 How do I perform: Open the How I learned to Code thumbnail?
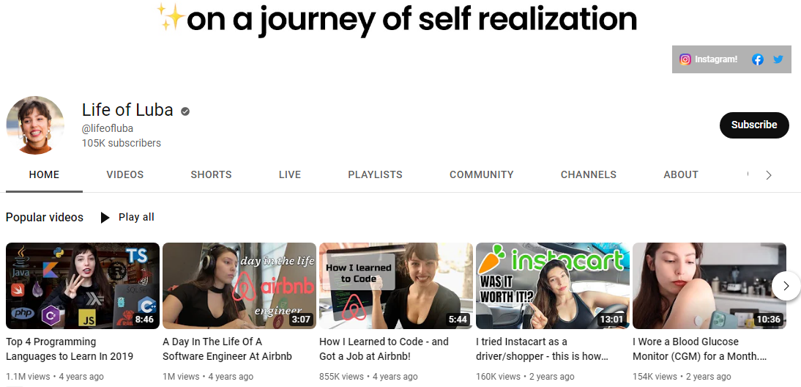(x=396, y=286)
